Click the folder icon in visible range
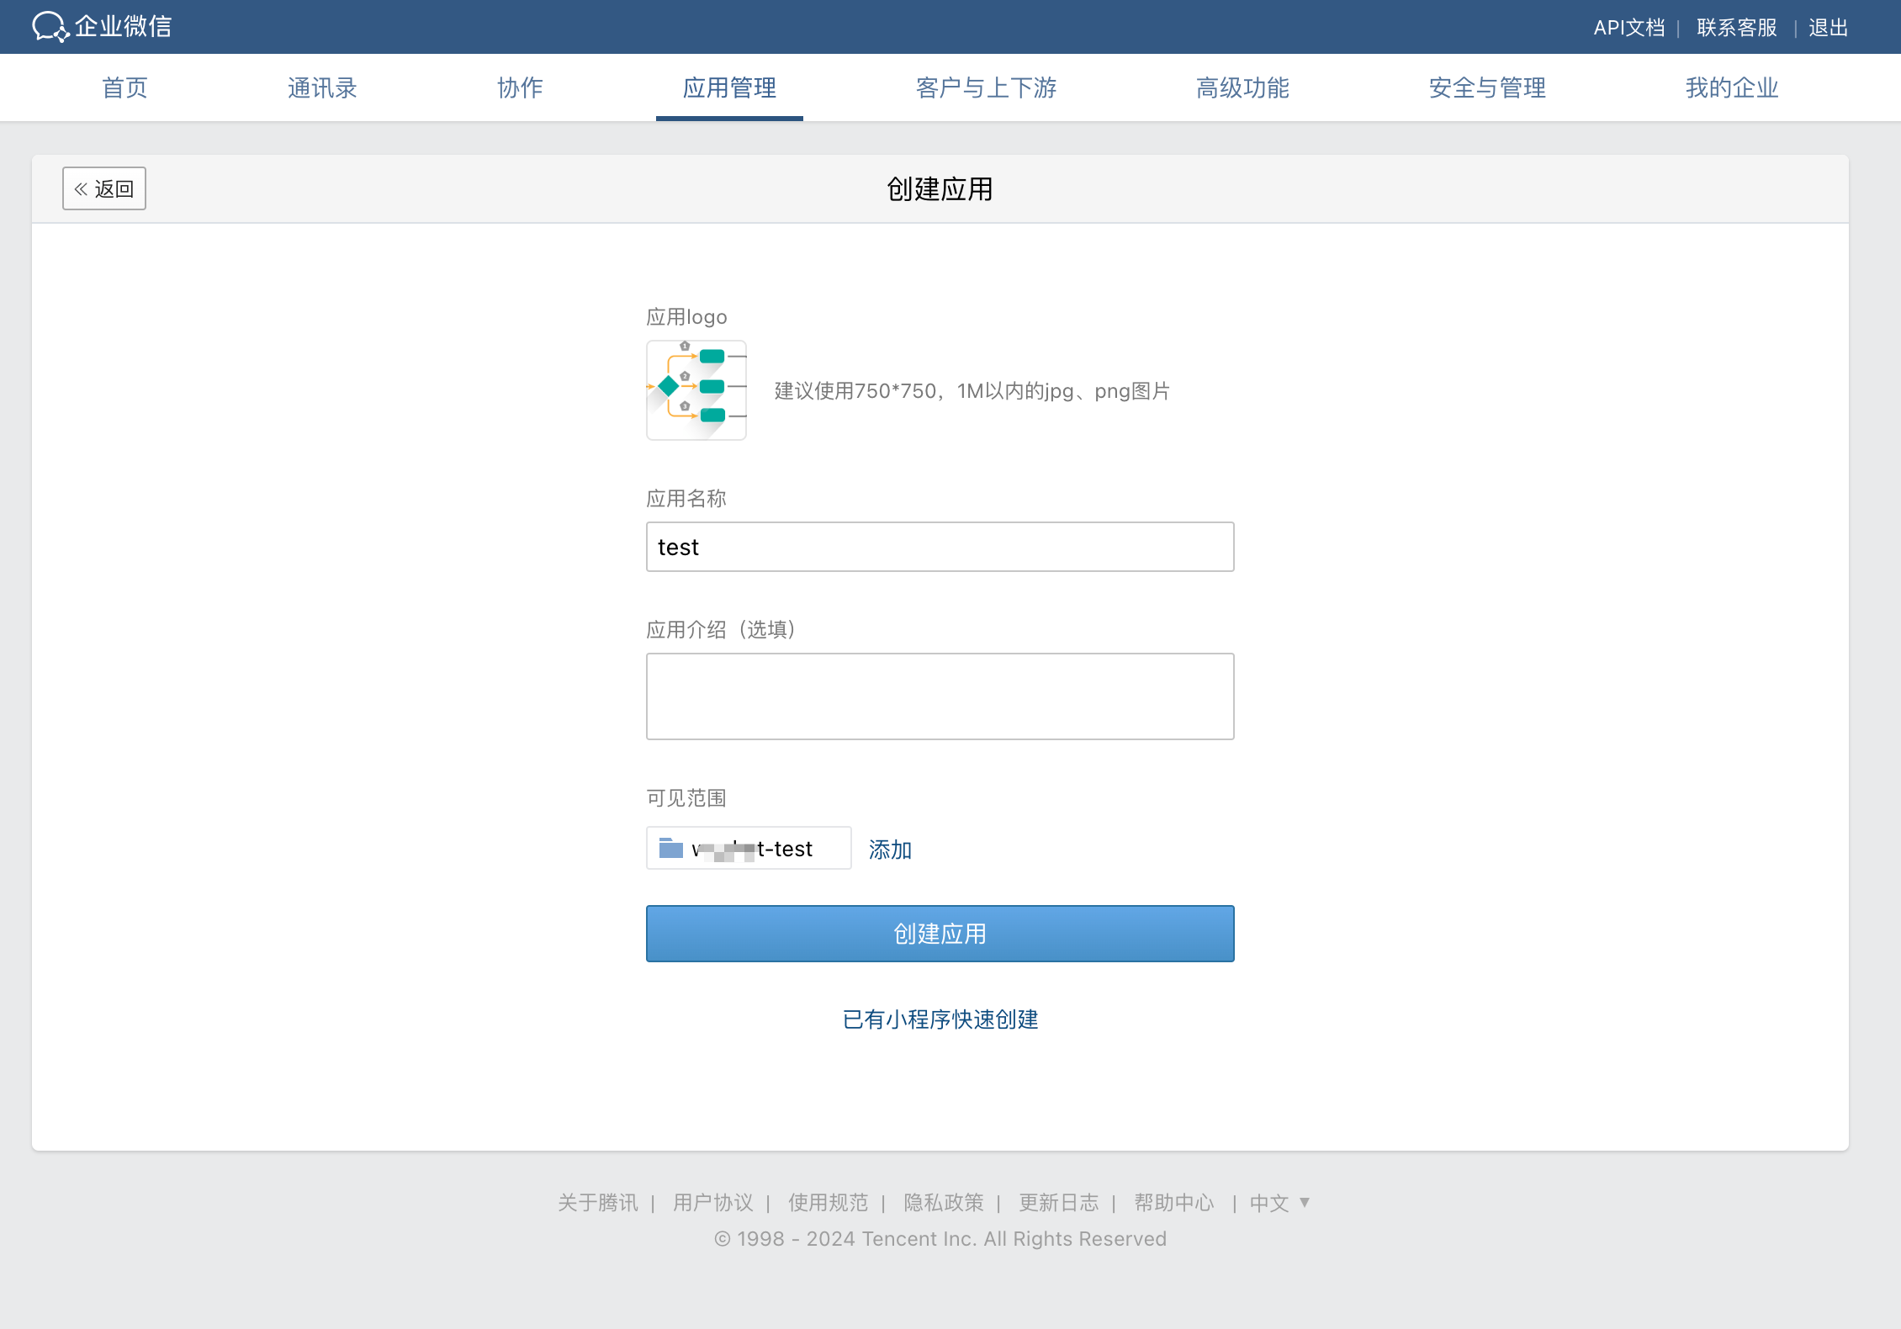1901x1329 pixels. point(670,848)
